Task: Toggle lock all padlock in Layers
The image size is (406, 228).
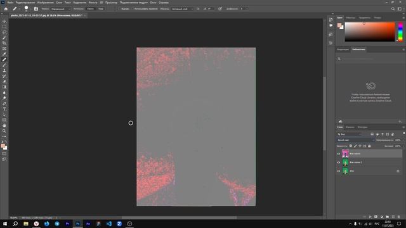Action: [369, 146]
